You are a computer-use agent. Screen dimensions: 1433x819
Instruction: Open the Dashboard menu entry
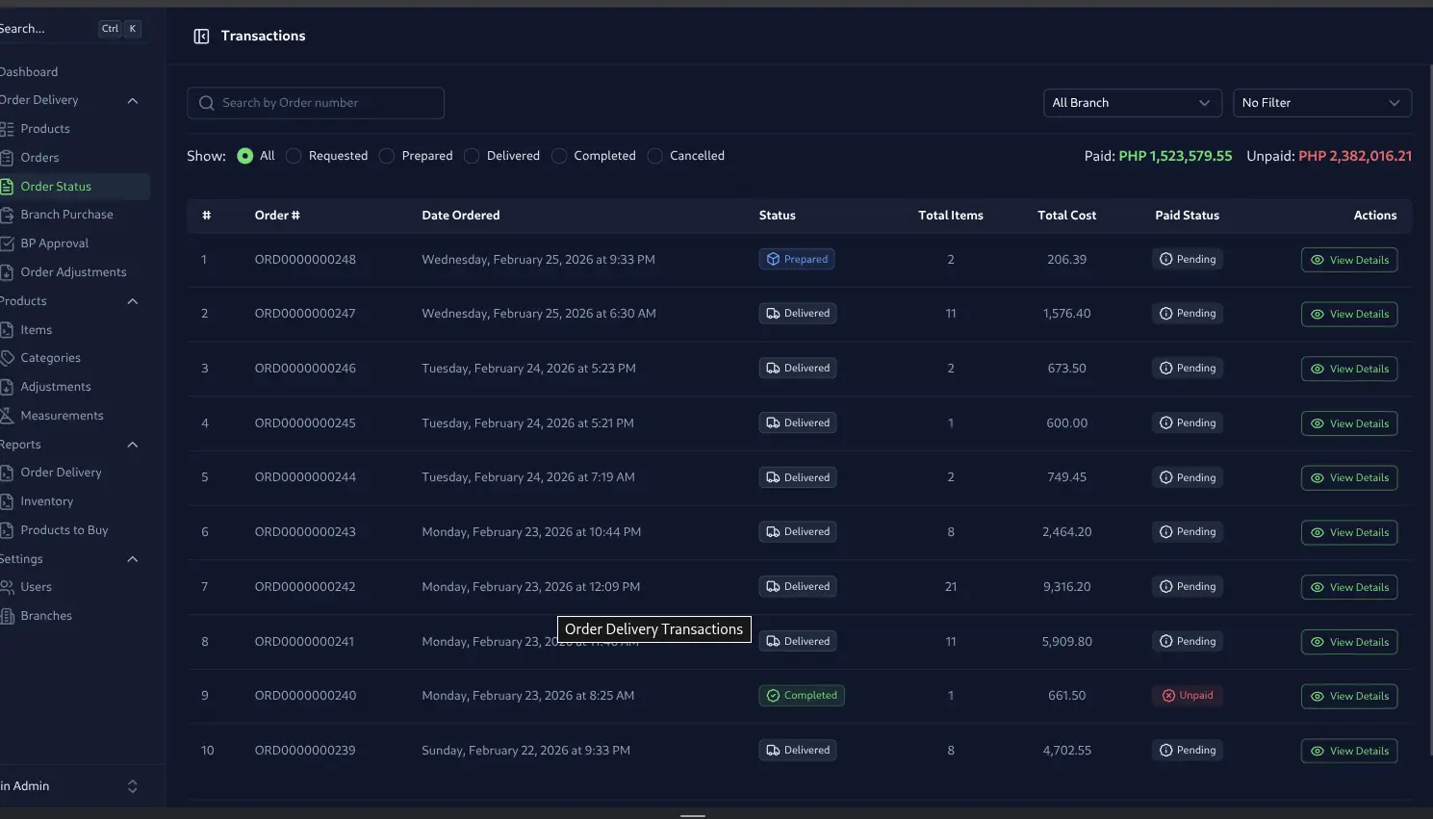(29, 71)
